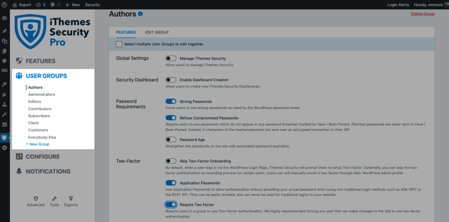Switch to the Features tab
449x222 pixels.
point(126,32)
